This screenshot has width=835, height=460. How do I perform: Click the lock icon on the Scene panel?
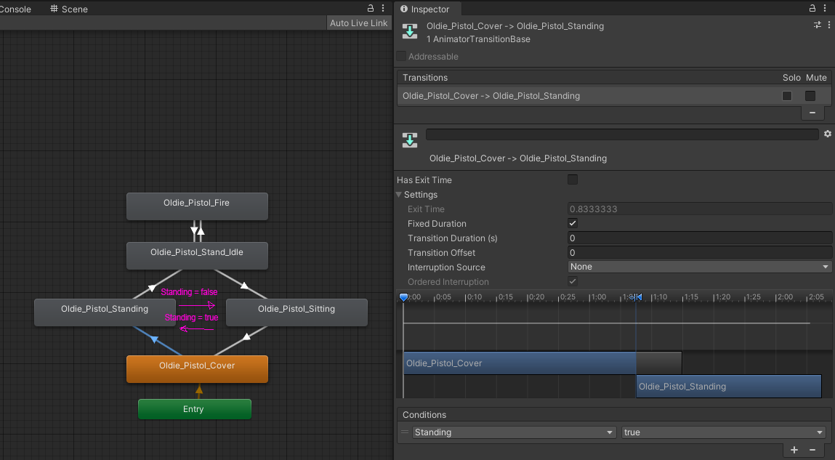point(369,9)
